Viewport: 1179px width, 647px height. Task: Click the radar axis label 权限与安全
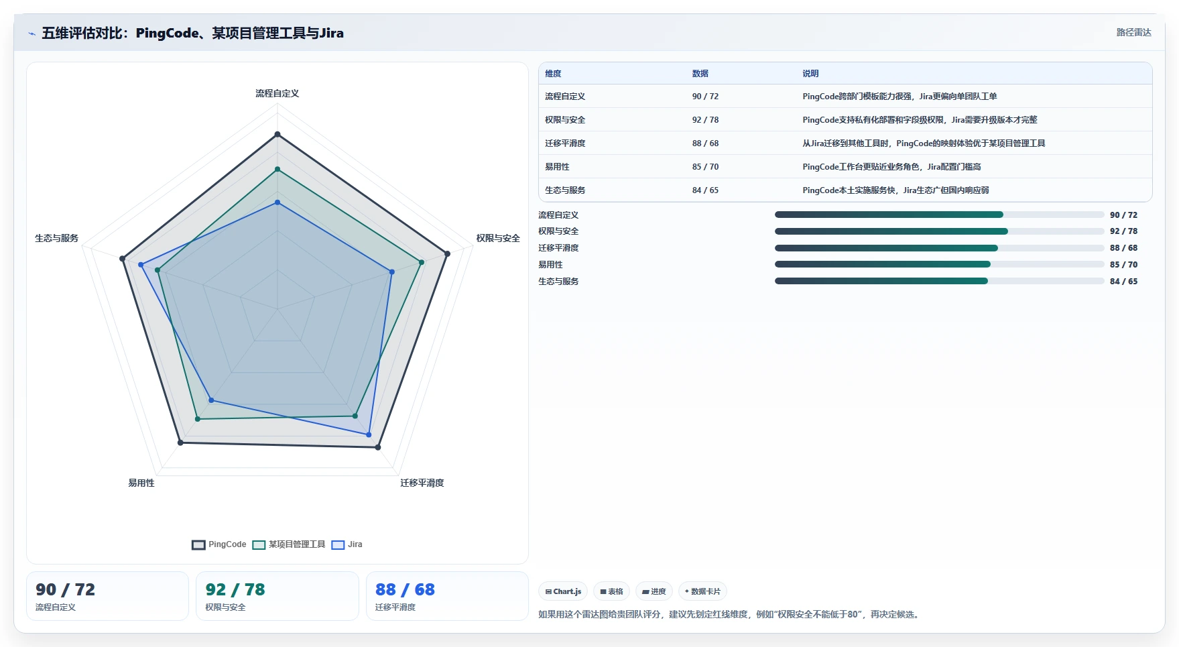tap(498, 238)
